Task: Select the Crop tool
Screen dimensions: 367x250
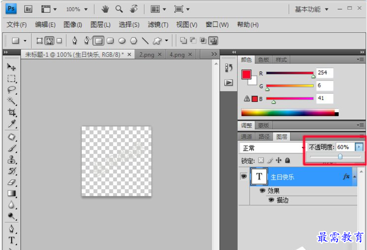Action: pos(11,112)
